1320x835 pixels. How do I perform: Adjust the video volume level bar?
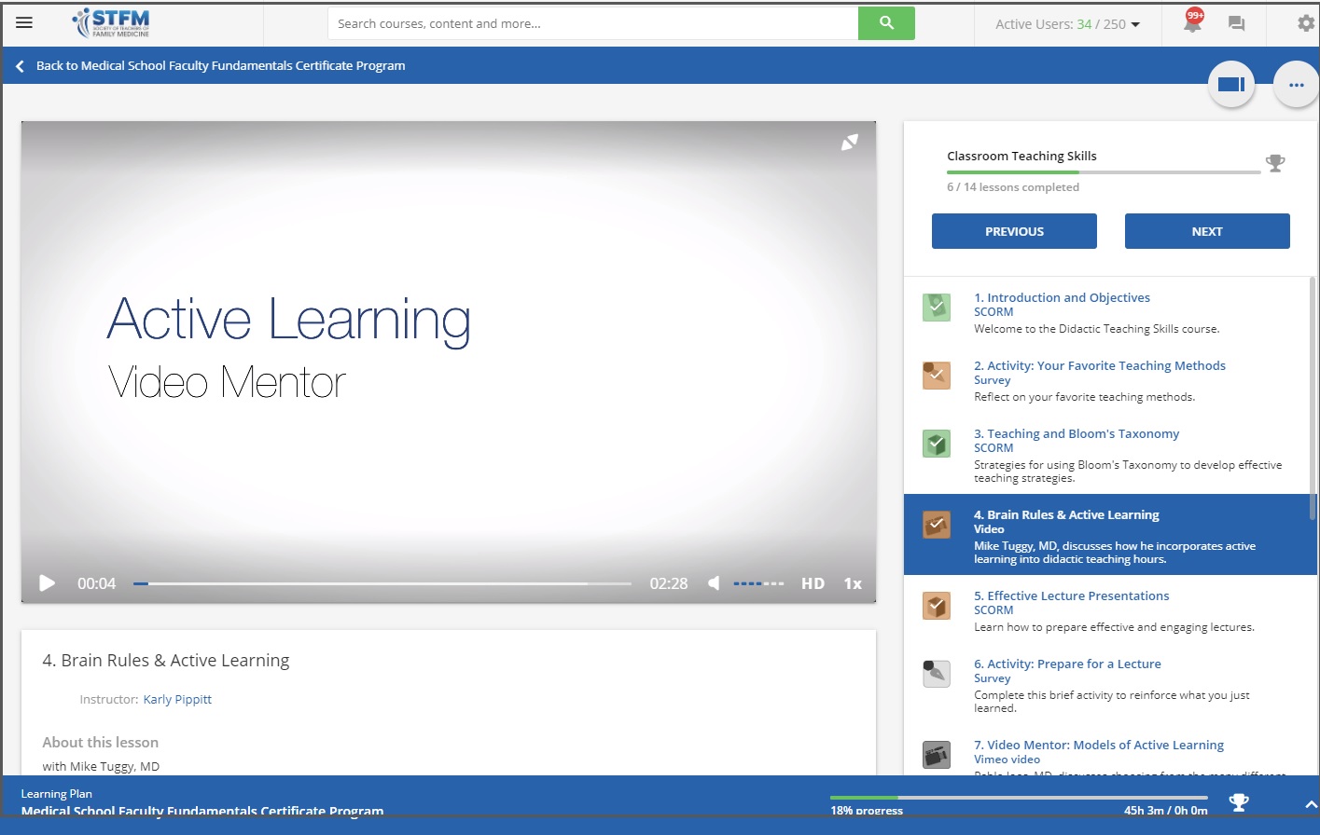tap(758, 583)
